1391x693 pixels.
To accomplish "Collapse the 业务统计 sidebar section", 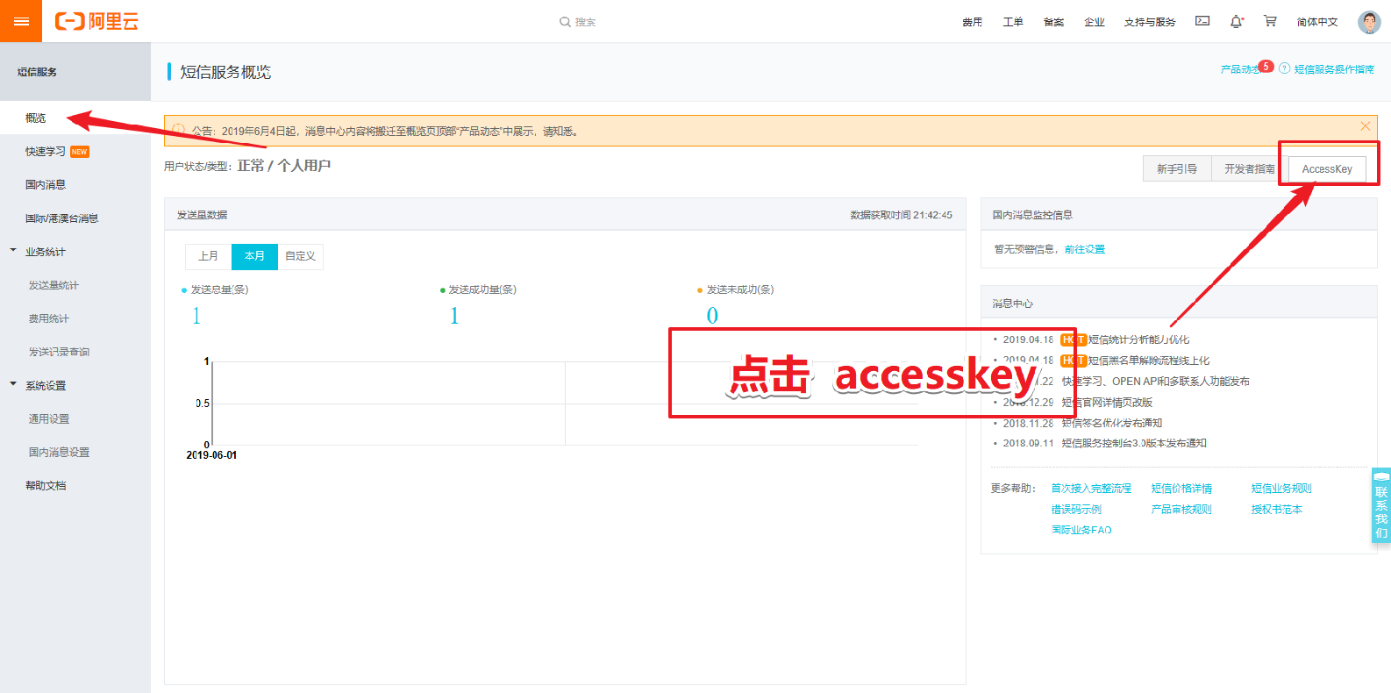I will [x=13, y=251].
